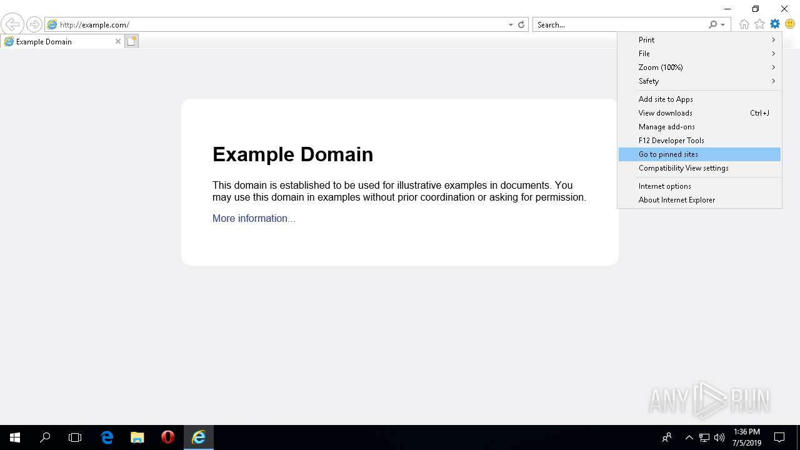The image size is (800, 450).
Task: Select View downloads menu entry
Action: click(699, 113)
